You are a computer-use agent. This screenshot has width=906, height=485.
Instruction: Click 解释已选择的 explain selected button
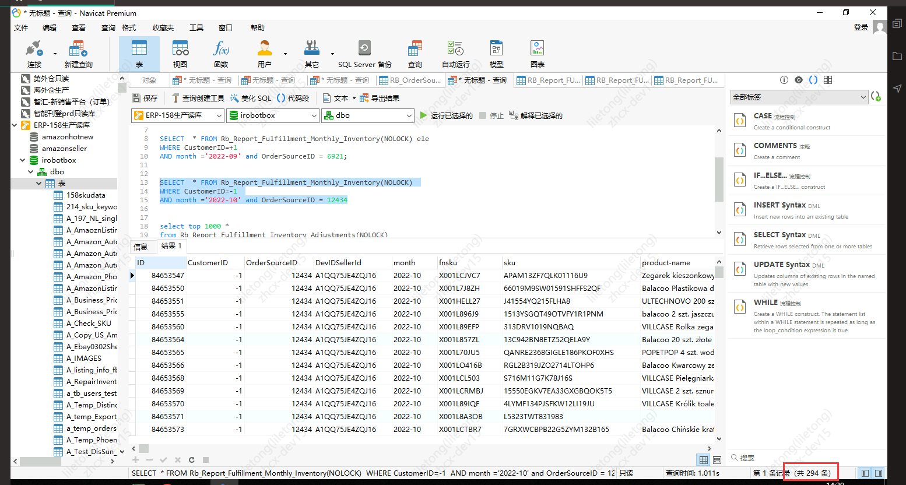(x=536, y=115)
